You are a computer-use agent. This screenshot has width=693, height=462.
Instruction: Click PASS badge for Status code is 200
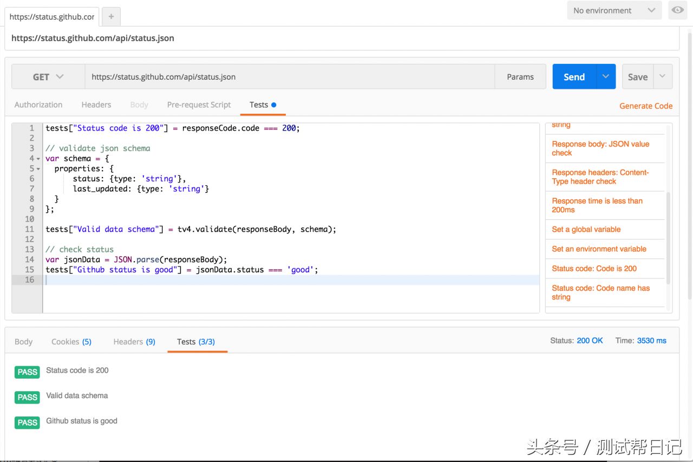(27, 372)
